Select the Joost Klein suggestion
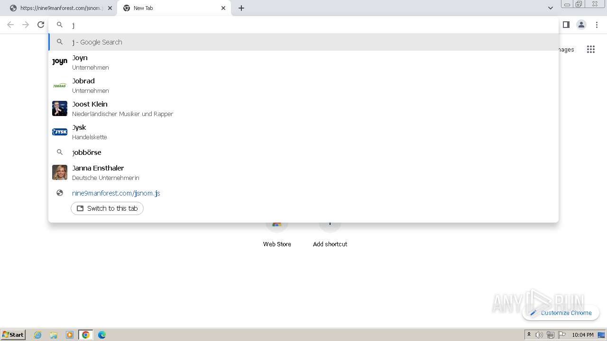The image size is (607, 341). pyautogui.click(x=303, y=108)
